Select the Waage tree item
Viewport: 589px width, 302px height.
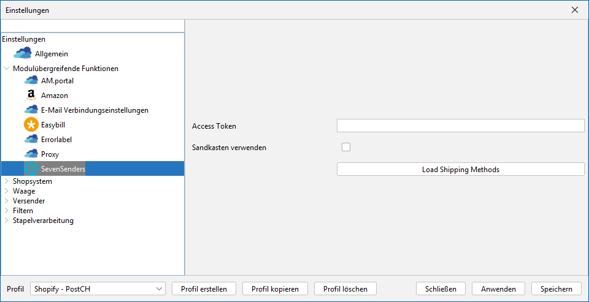[x=24, y=191]
